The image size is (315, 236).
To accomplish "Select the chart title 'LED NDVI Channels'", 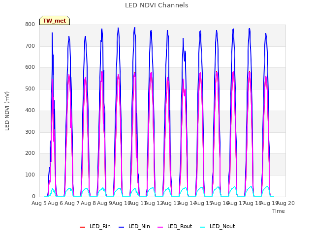I will (x=157, y=5).
